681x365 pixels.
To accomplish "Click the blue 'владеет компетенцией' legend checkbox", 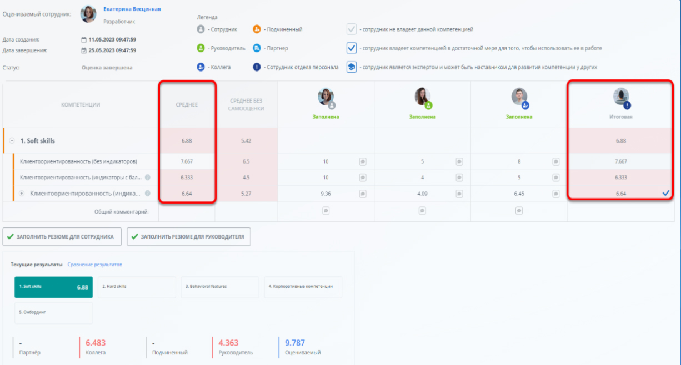I will [x=351, y=48].
